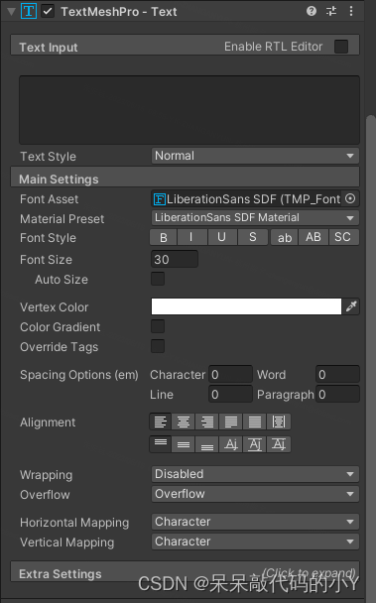
Task: Toggle Strikethrough font style button
Action: click(252, 237)
